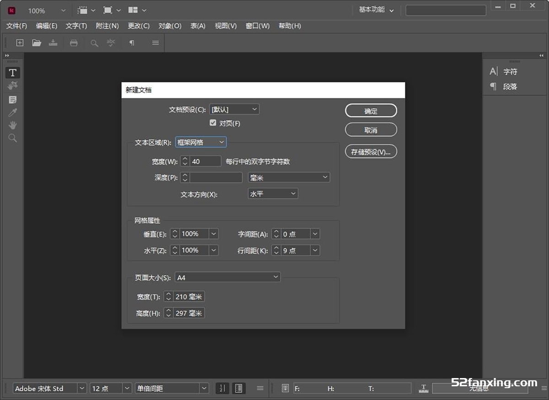Toggle the Facing Pages 对页 checkbox

pyautogui.click(x=213, y=123)
